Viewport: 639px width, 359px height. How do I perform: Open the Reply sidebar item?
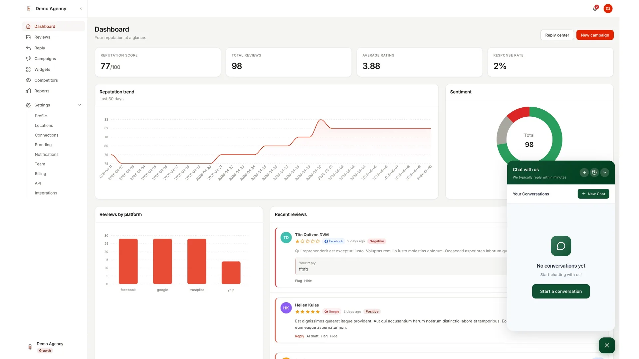pos(54,48)
